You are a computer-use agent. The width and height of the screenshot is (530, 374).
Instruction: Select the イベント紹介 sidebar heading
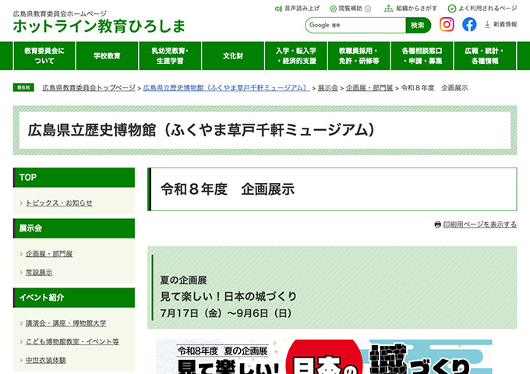click(74, 298)
